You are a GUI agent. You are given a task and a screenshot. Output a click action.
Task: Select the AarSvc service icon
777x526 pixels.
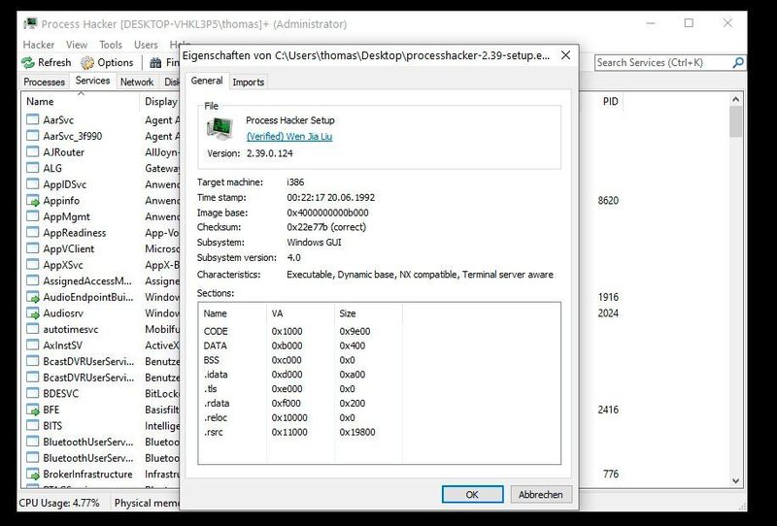[33, 119]
